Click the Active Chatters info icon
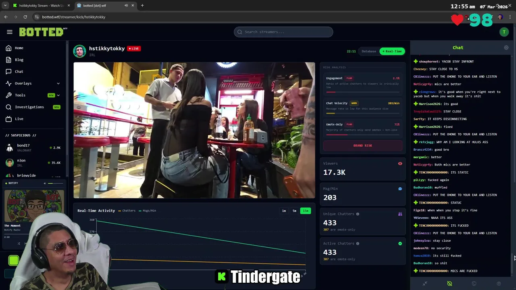 pos(358,243)
